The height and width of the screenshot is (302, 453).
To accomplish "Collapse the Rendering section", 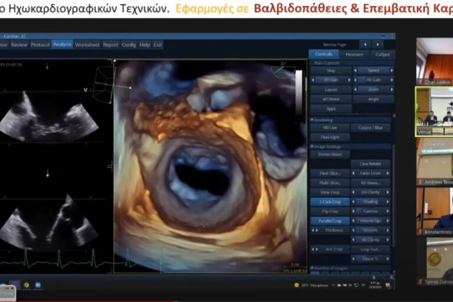I will (313, 120).
